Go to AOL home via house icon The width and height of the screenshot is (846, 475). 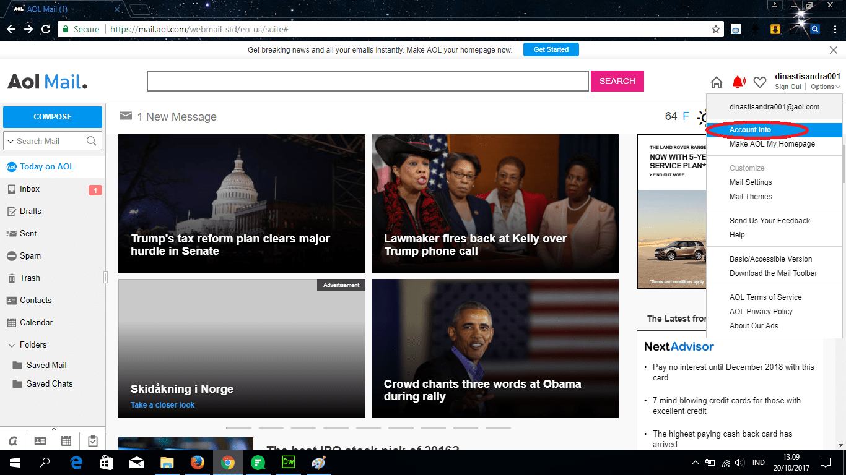click(x=716, y=82)
